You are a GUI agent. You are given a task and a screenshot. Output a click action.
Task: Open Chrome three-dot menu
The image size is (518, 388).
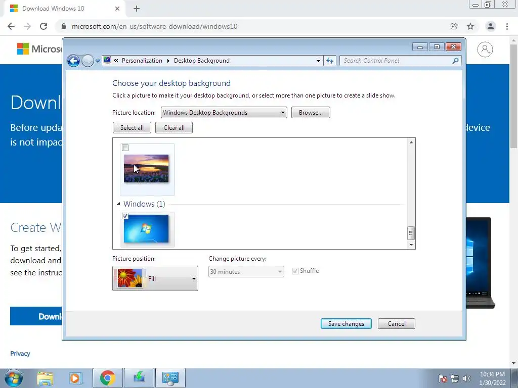coord(507,26)
